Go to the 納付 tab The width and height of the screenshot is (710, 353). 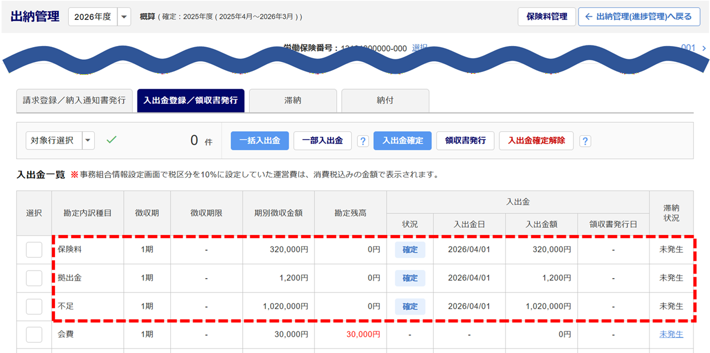point(385,101)
